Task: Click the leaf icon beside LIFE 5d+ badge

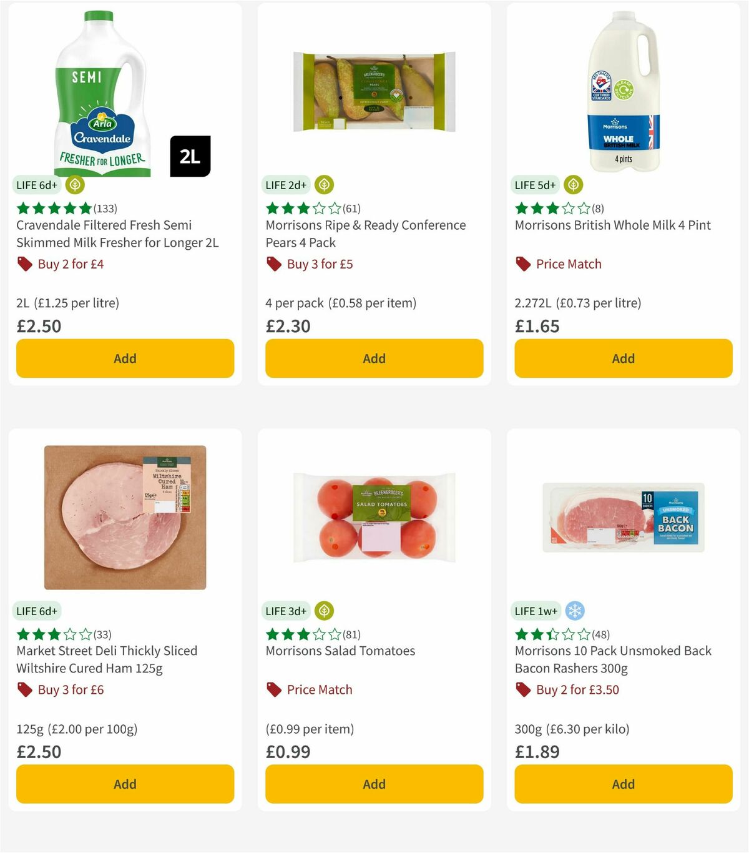Action: click(573, 185)
